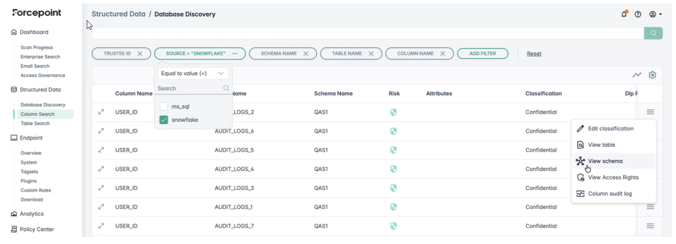The width and height of the screenshot is (676, 244).
Task: Collapse the Source = "Snowflake" filter chip
Action: click(235, 53)
